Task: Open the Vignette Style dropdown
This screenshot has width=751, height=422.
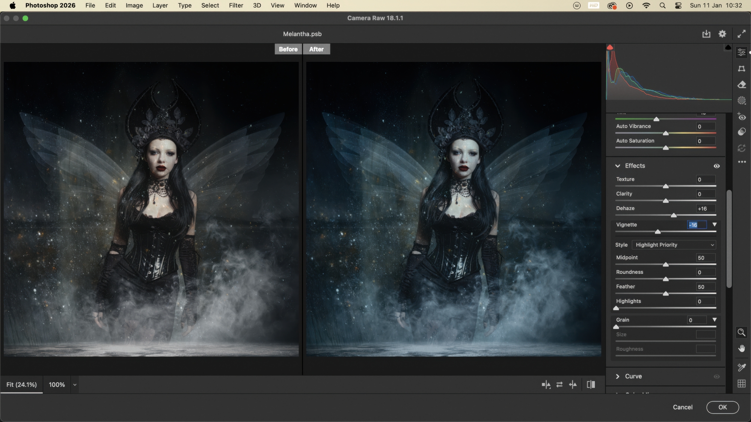Action: click(x=674, y=245)
